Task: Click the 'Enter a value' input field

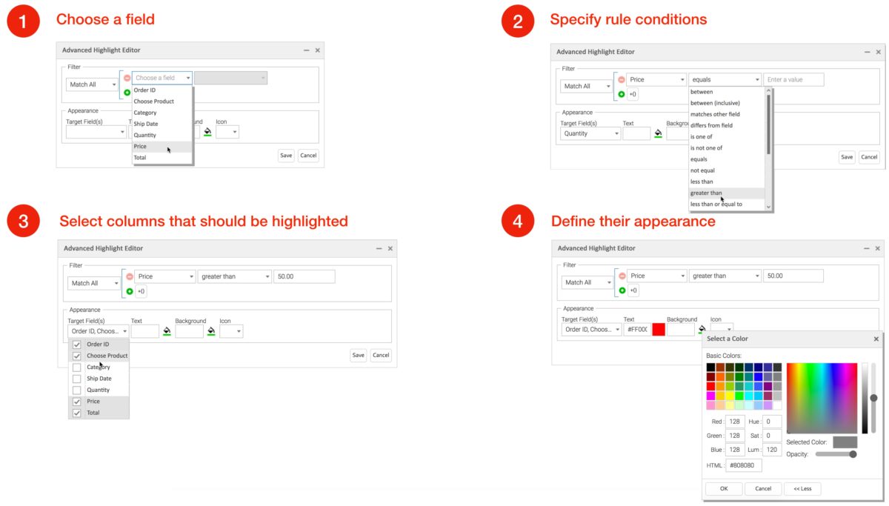Action: coord(793,79)
